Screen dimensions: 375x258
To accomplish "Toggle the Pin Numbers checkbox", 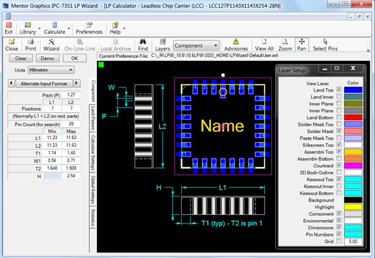I will [x=339, y=234].
